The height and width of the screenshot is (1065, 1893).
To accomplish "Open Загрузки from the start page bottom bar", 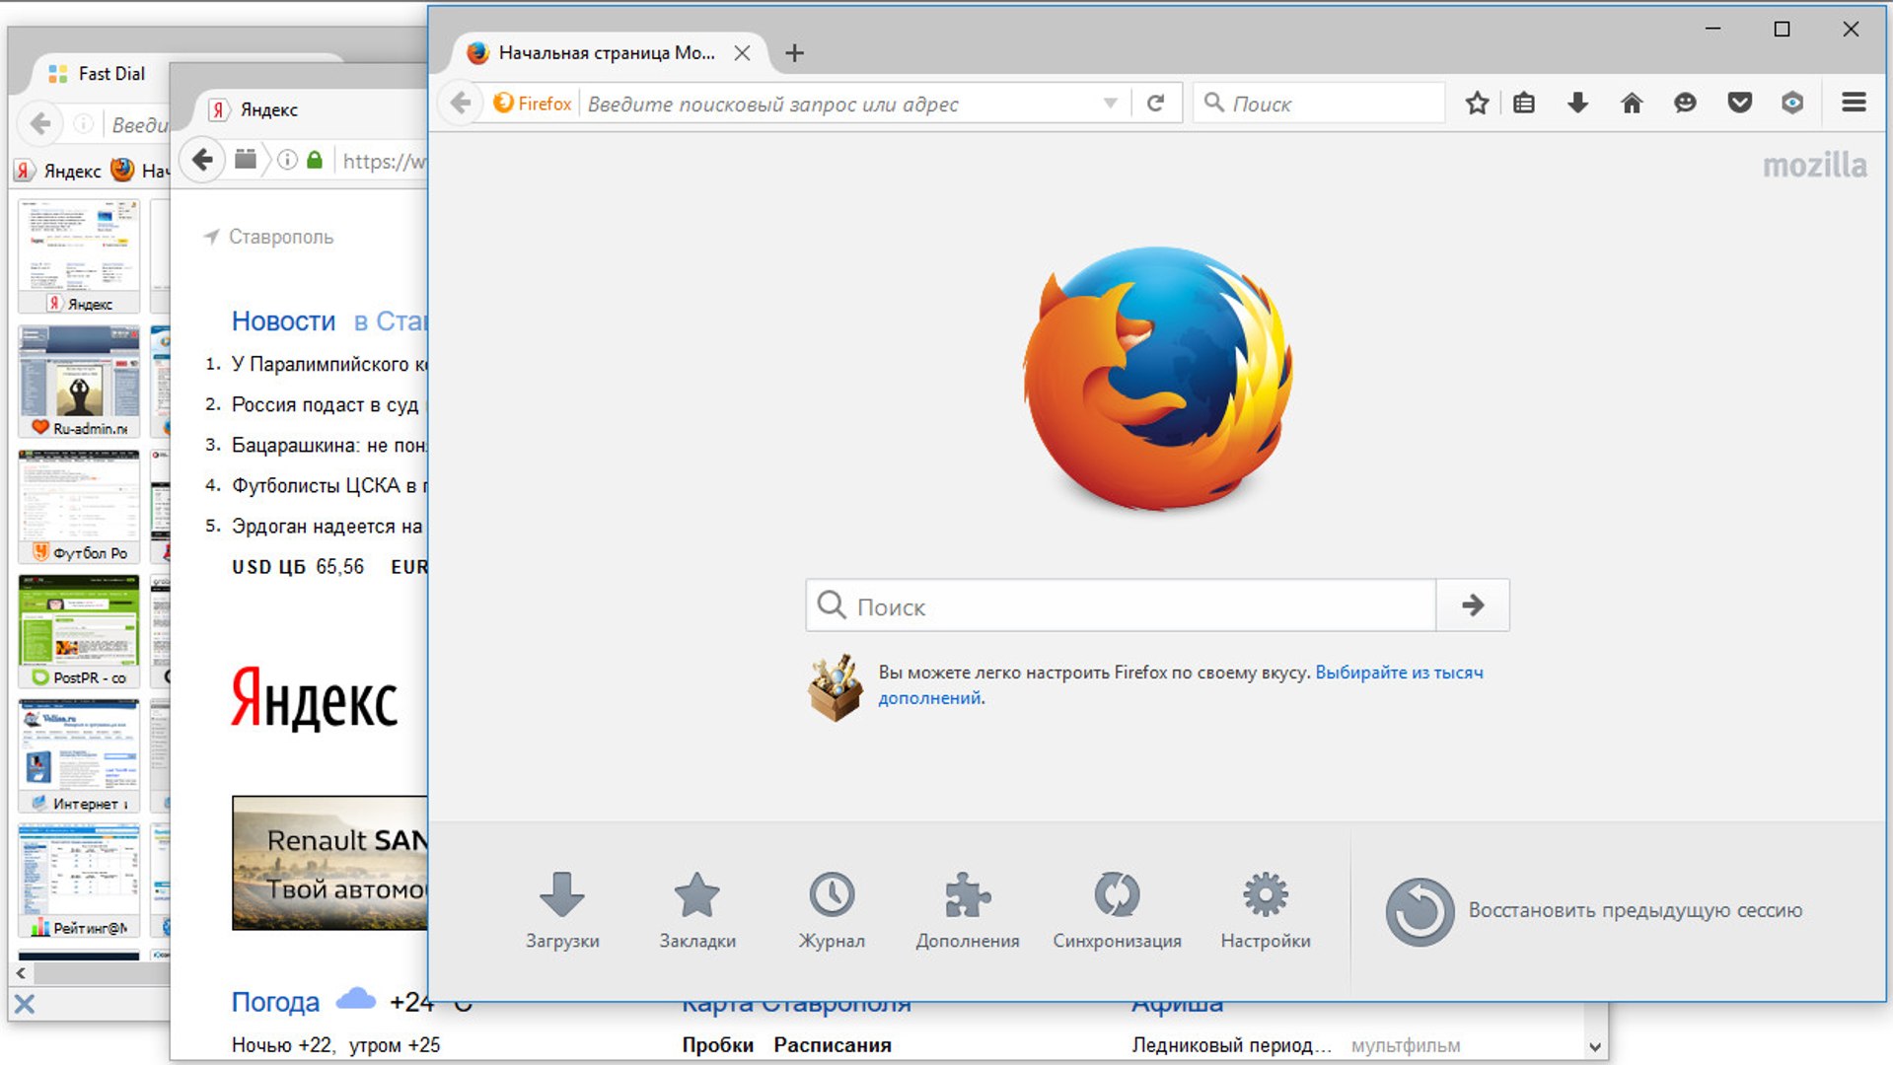I will [562, 910].
